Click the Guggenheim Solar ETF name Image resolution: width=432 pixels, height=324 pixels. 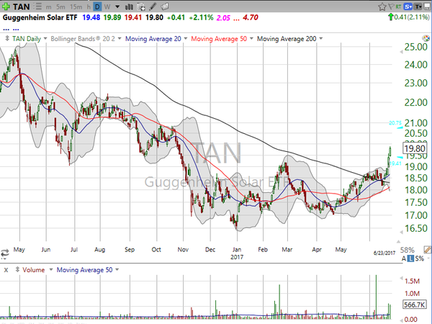[40, 17]
